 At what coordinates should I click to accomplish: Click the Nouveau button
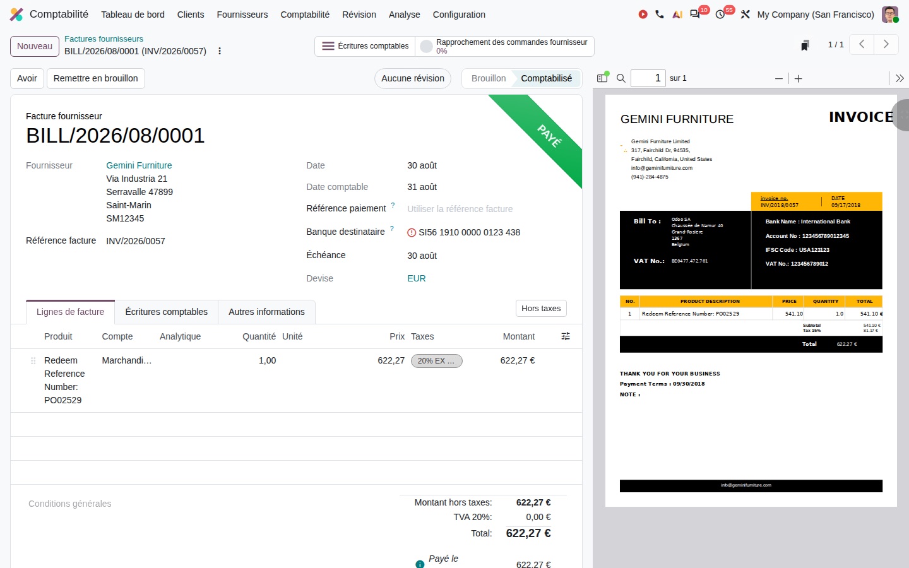click(x=35, y=46)
